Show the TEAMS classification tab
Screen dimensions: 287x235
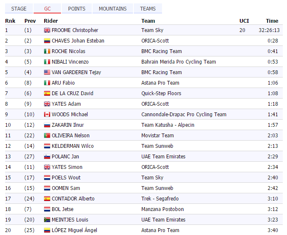pos(148,8)
